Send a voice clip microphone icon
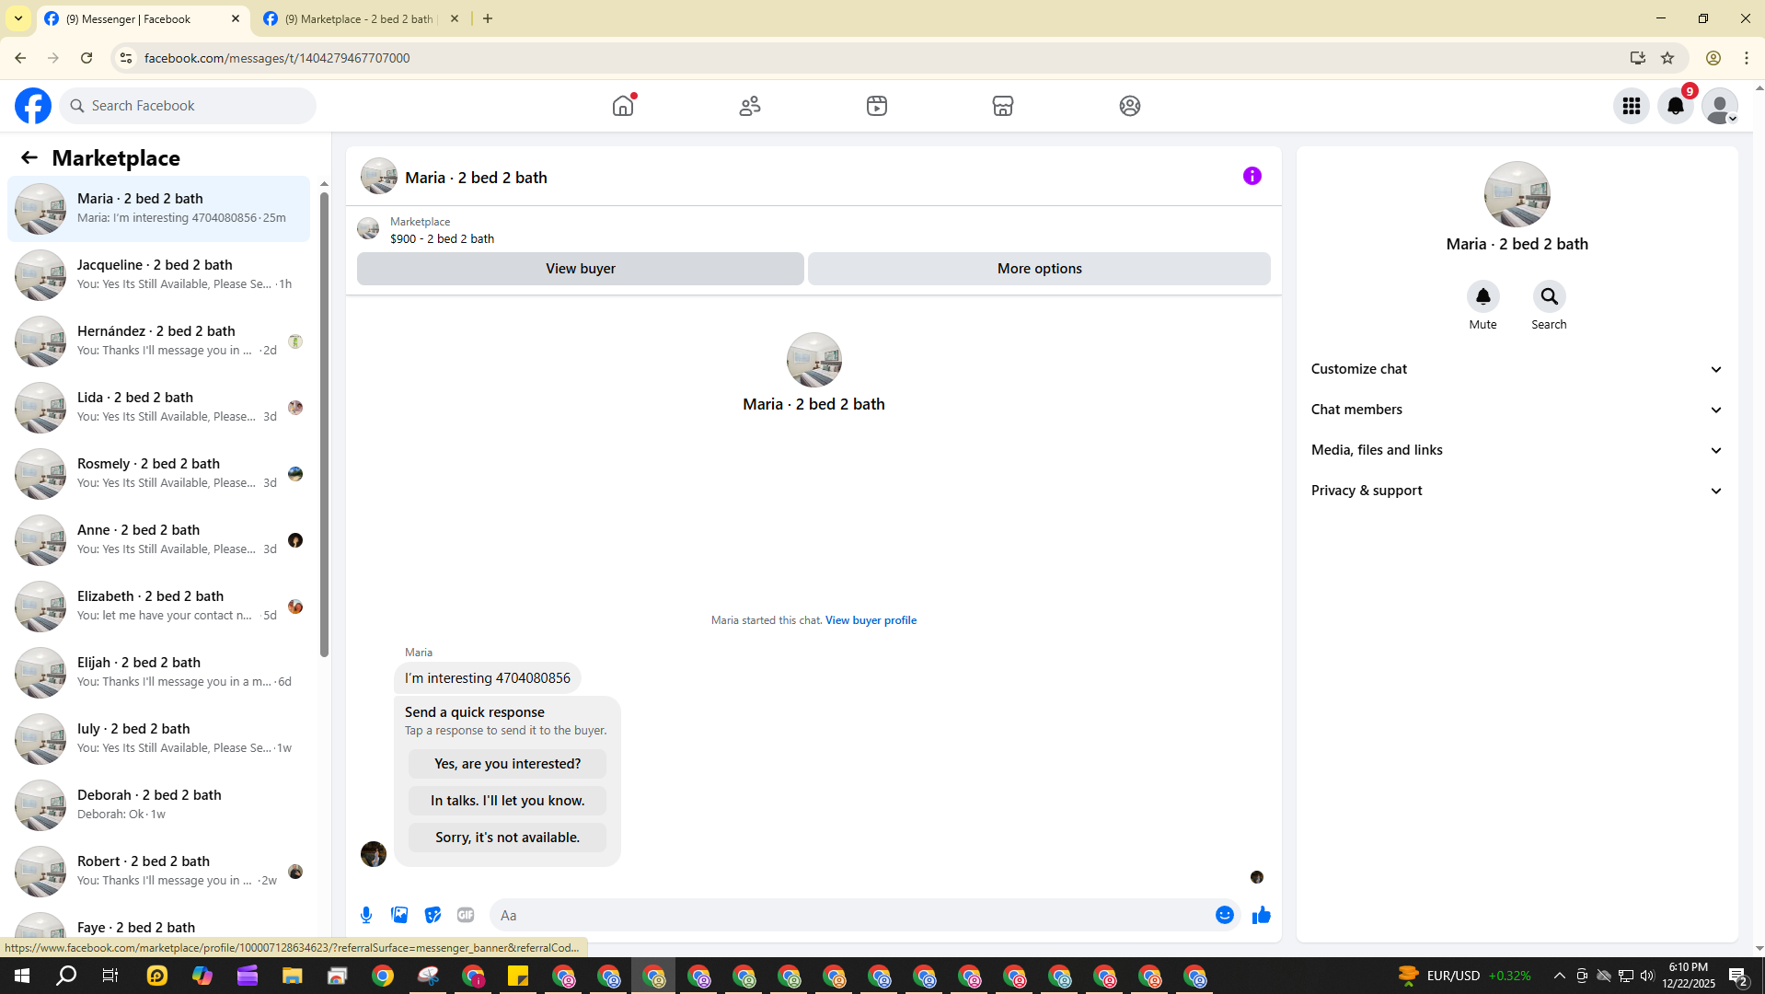1765x994 pixels. tap(366, 915)
